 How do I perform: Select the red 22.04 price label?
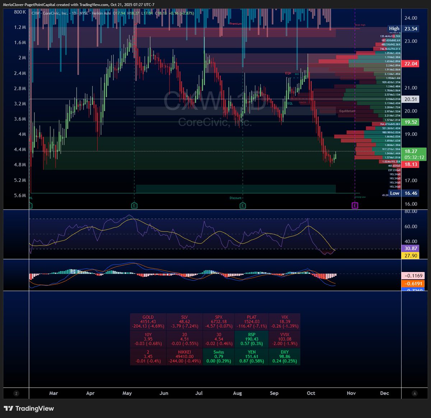pyautogui.click(x=411, y=64)
